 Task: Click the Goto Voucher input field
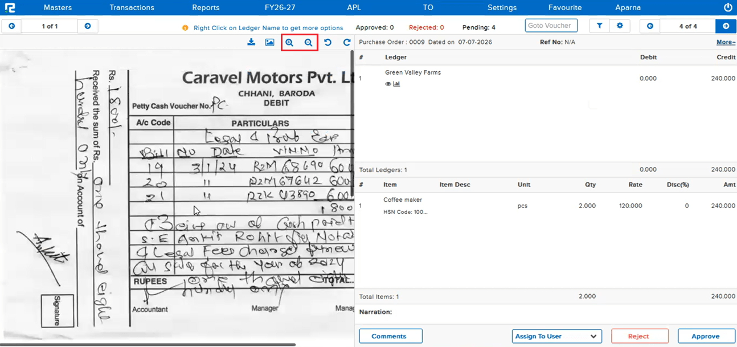(551, 26)
